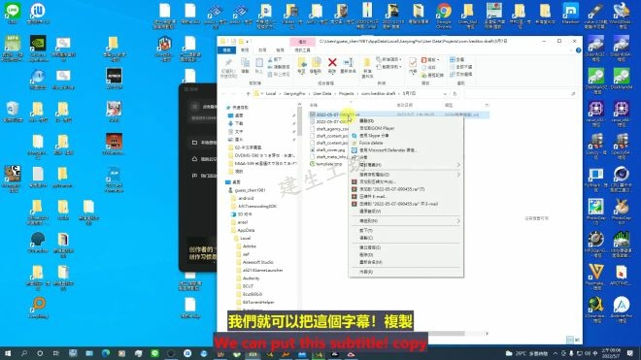
Task: Select 'Force delete' in the context menu
Action: [x=371, y=143]
